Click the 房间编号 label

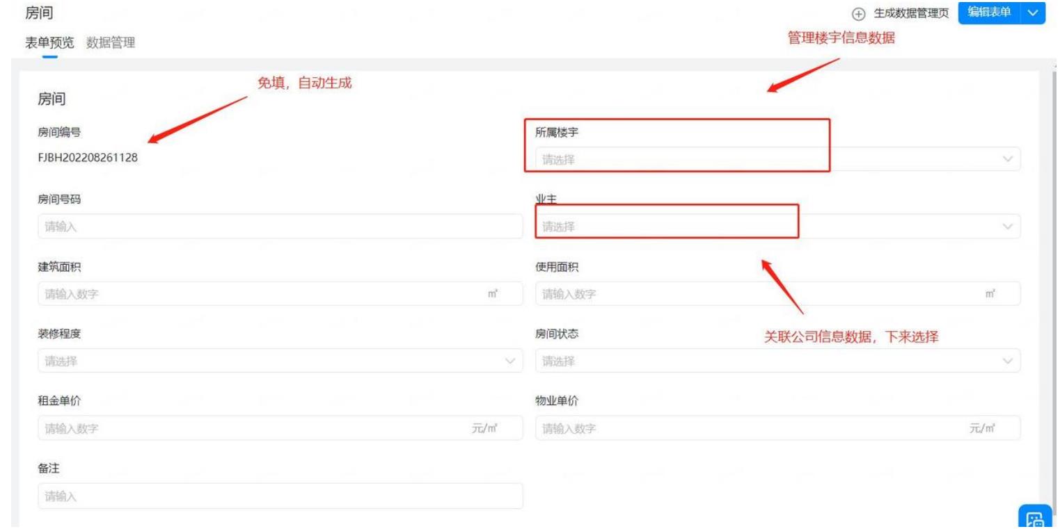tap(60, 133)
